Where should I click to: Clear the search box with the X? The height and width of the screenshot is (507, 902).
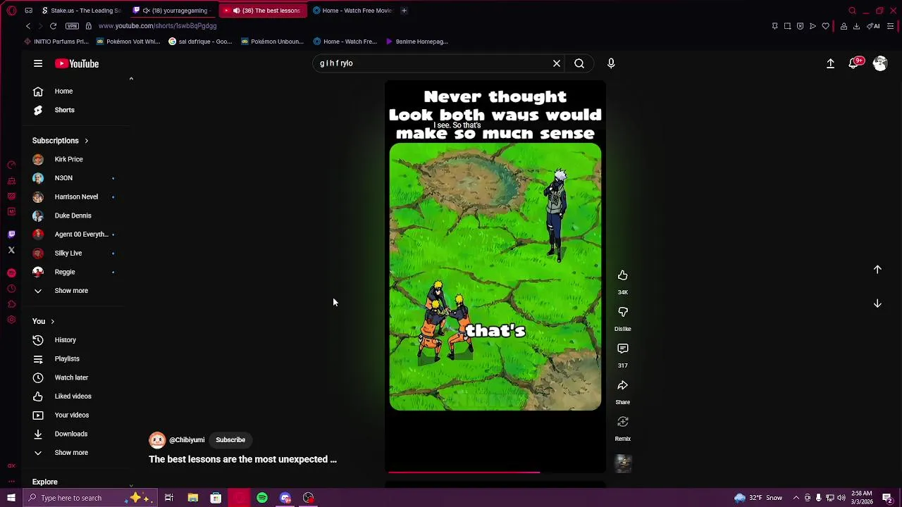click(x=557, y=63)
